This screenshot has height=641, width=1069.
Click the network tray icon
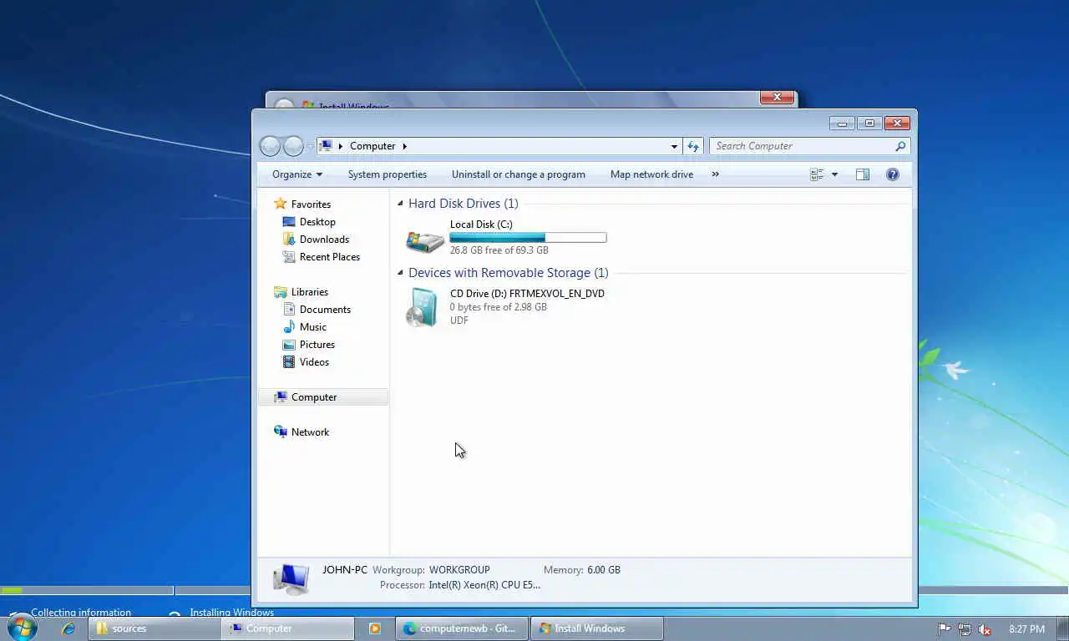pos(965,629)
